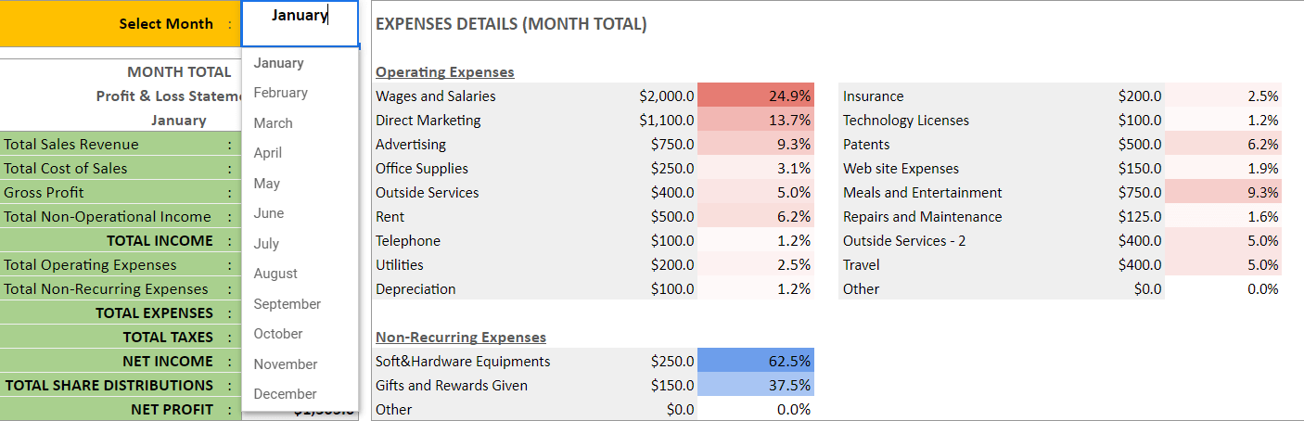Click the TOTAL SHARE DISTRIBUTIONS label
Image resolution: width=1304 pixels, height=421 pixels.
(109, 386)
